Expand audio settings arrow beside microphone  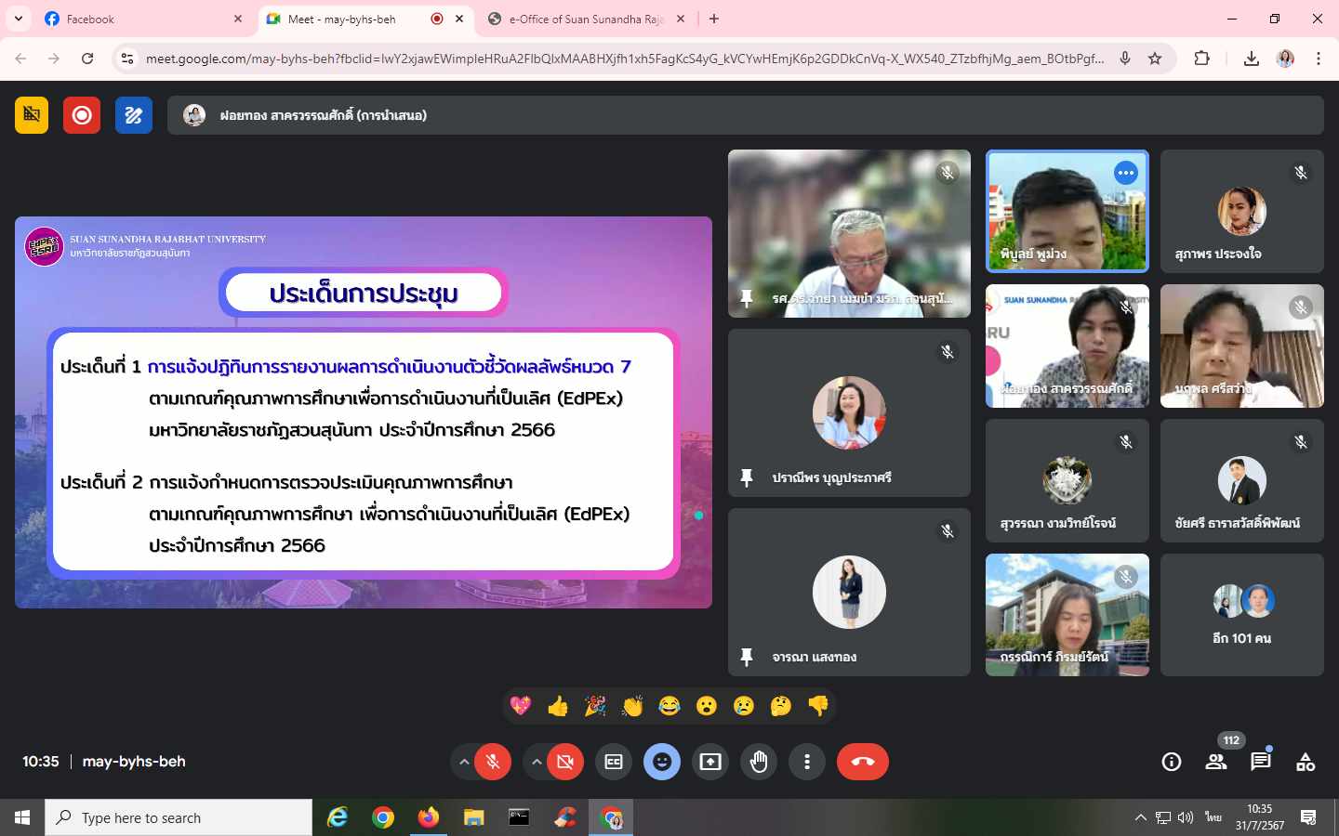[x=463, y=762]
